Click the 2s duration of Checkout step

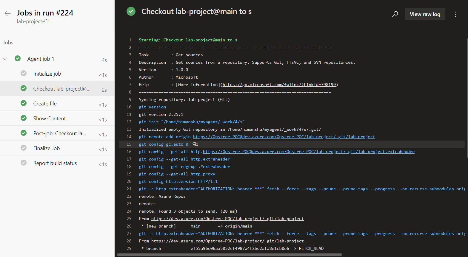104,90
